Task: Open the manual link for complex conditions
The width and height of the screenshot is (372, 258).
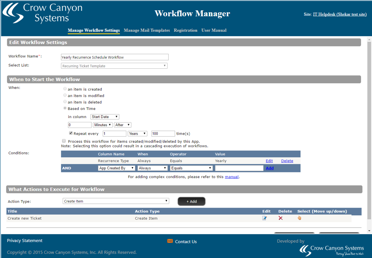Action: point(232,177)
